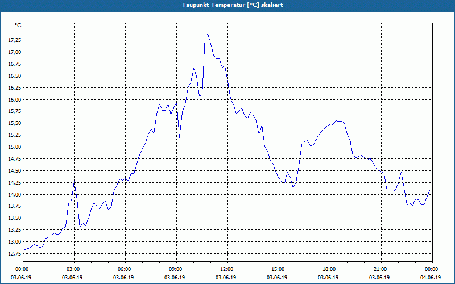
Task: Pick the 16,00 y-axis tick label
Action: coord(15,100)
